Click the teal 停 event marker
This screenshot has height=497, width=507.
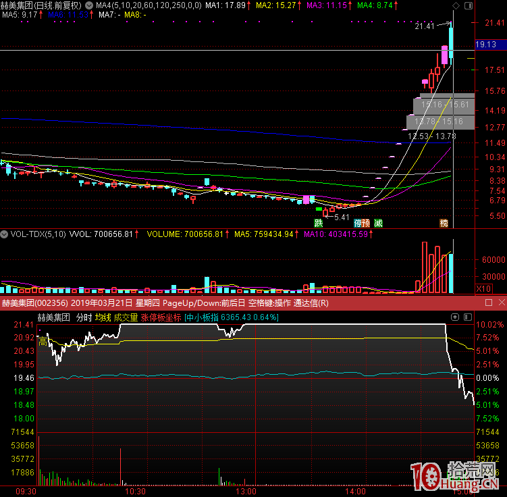358,223
